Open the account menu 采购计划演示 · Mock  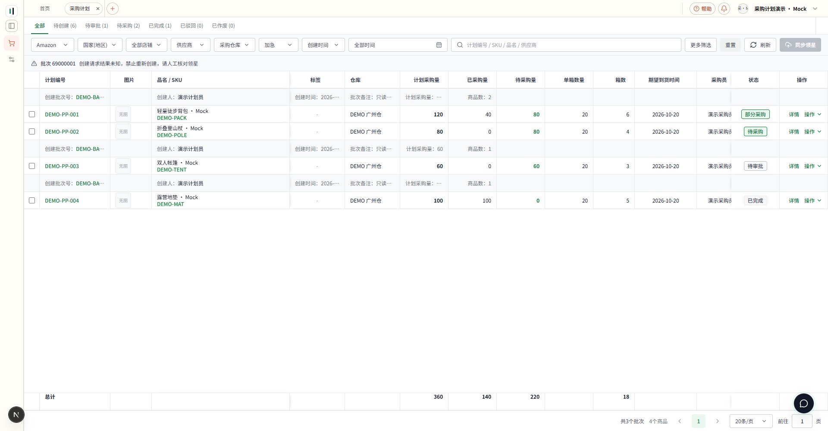pyautogui.click(x=779, y=9)
